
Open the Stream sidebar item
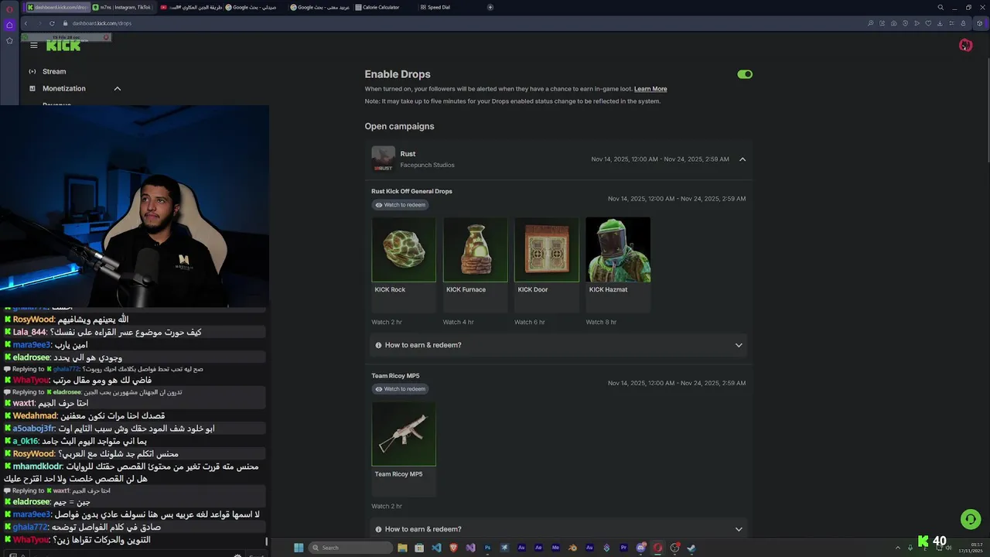[x=54, y=71]
